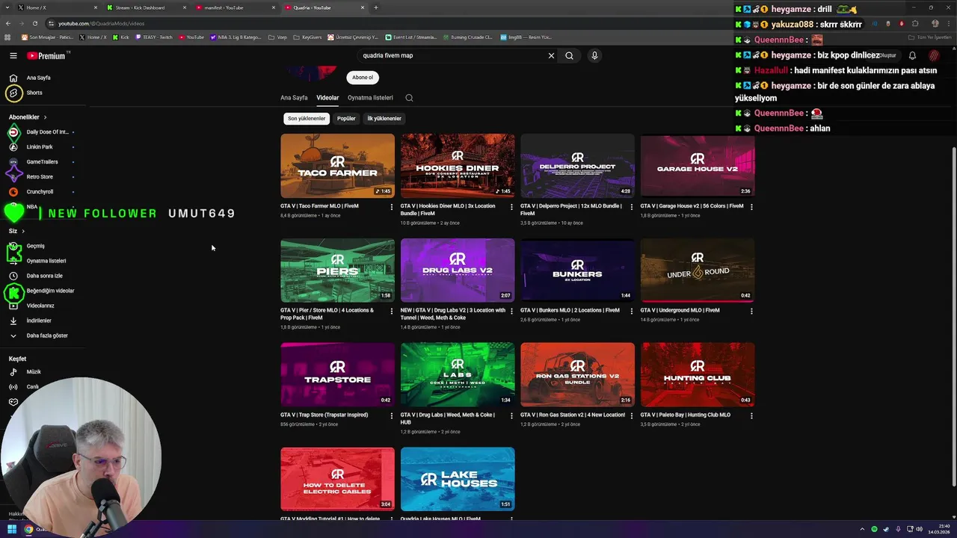Screen dimensions: 957x538
Task: Open the Bunkers video thumbnail
Action: click(577, 270)
